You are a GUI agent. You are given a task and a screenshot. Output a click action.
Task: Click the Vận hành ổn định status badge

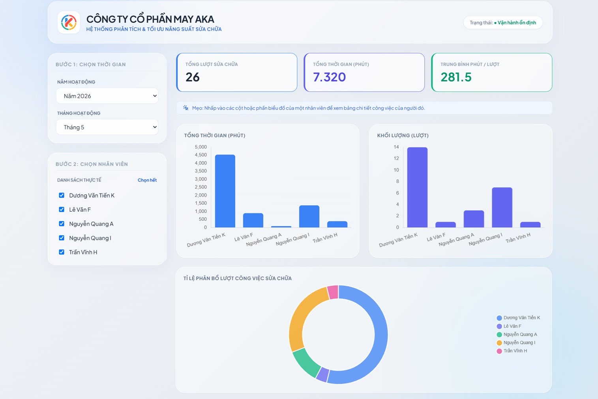coord(503,22)
